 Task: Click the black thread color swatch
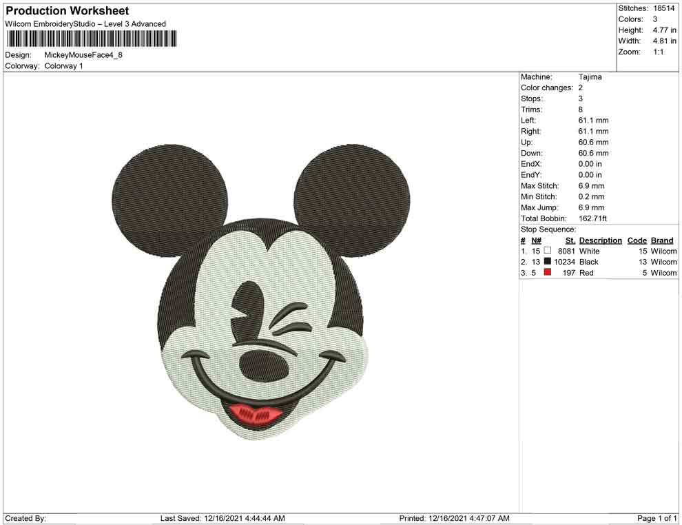[x=548, y=261]
